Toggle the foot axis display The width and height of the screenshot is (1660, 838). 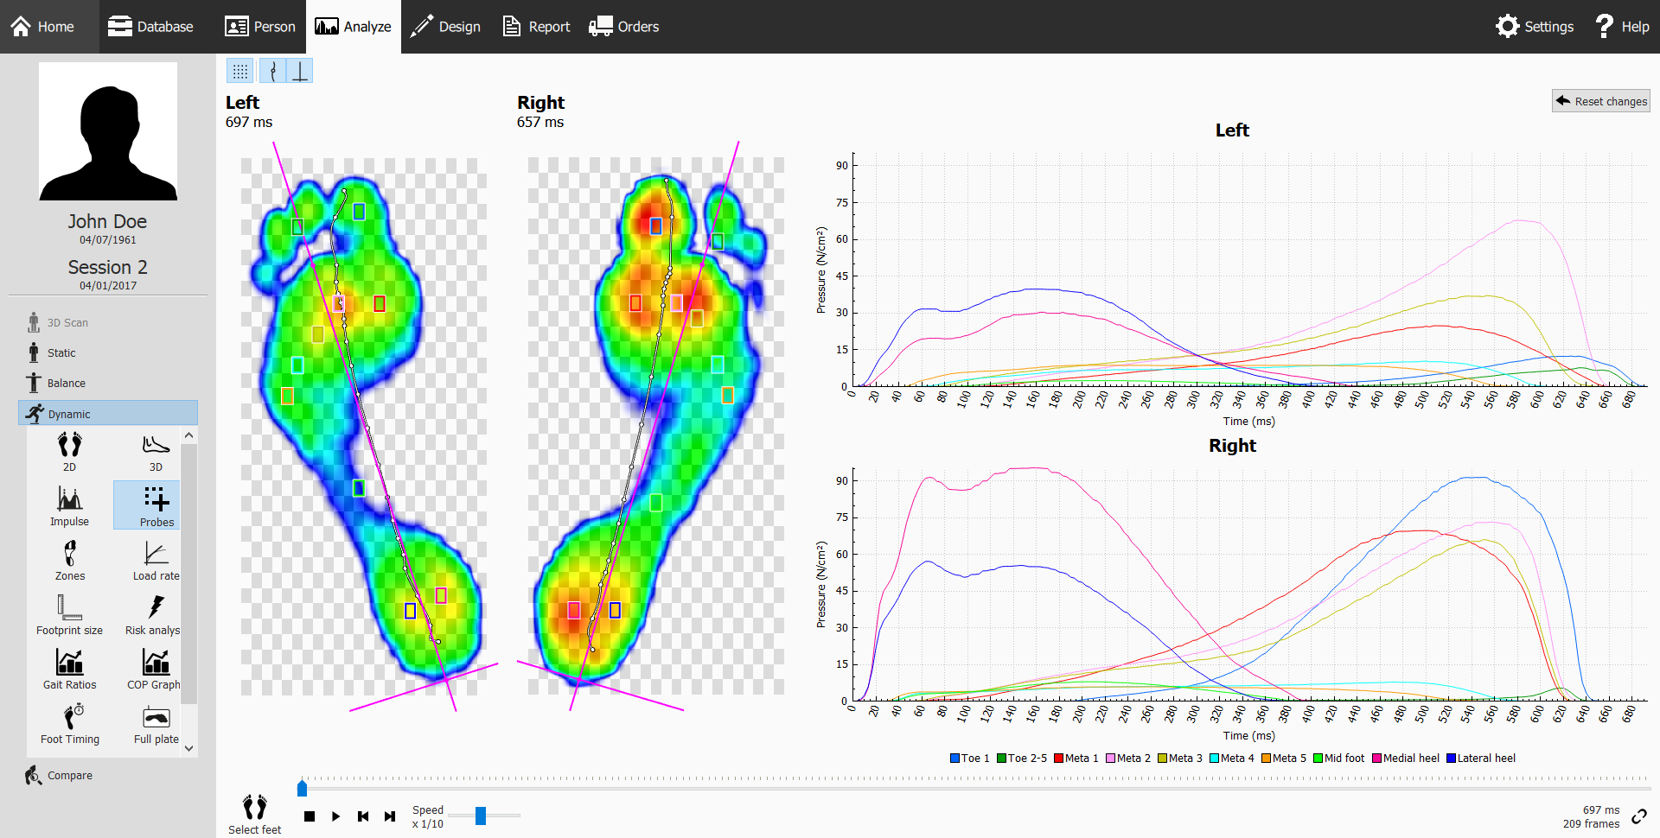299,70
